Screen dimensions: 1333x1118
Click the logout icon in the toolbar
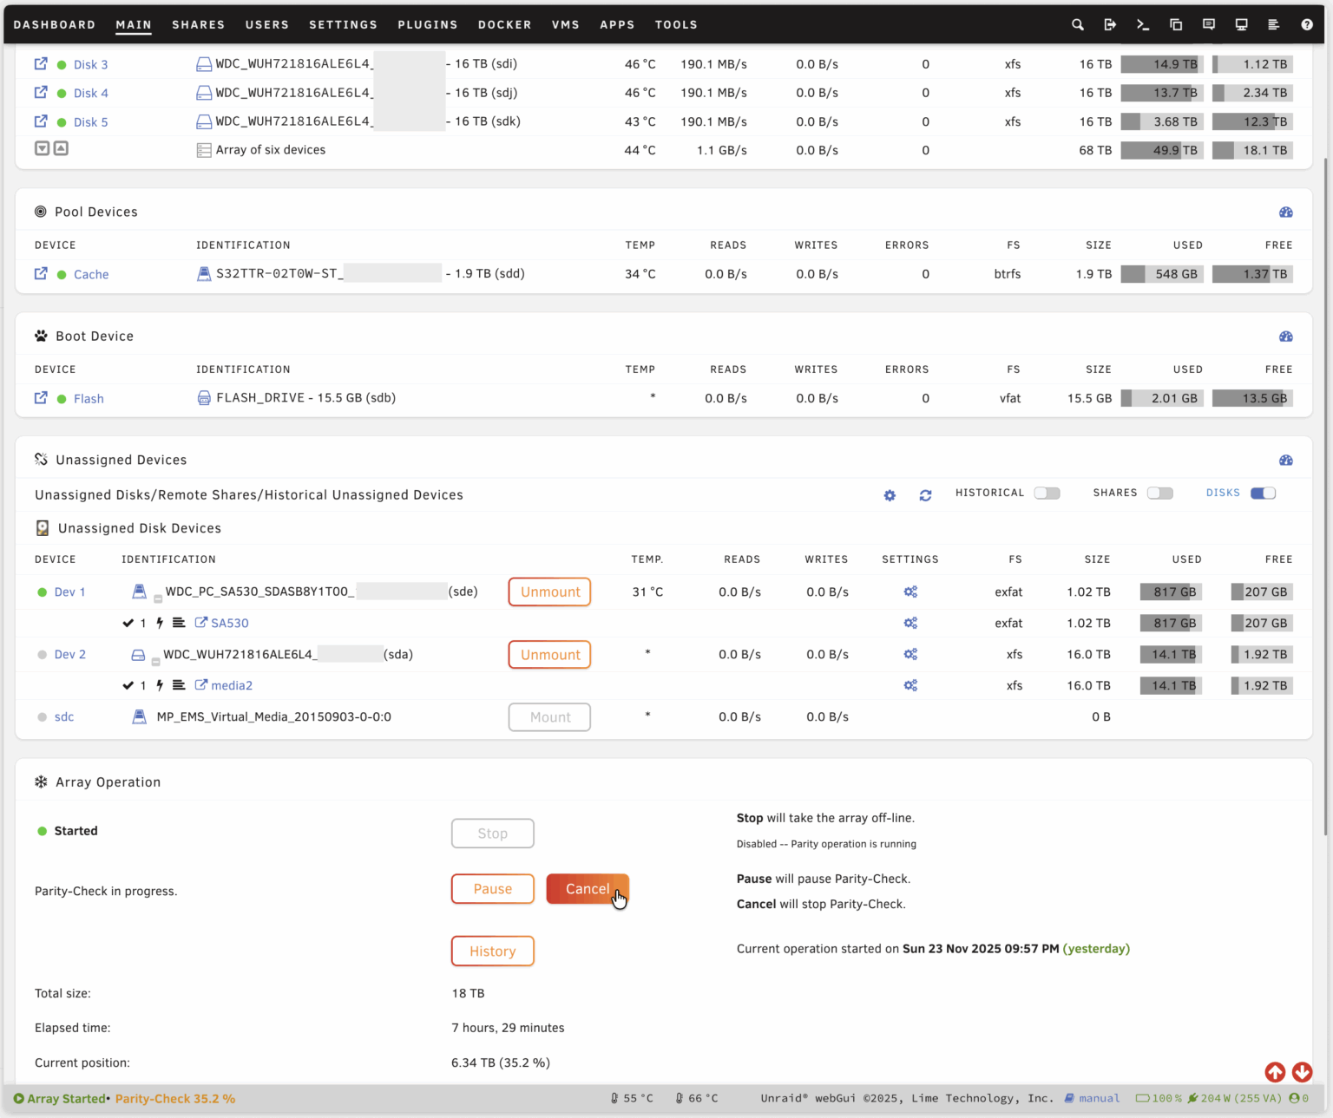[1110, 24]
